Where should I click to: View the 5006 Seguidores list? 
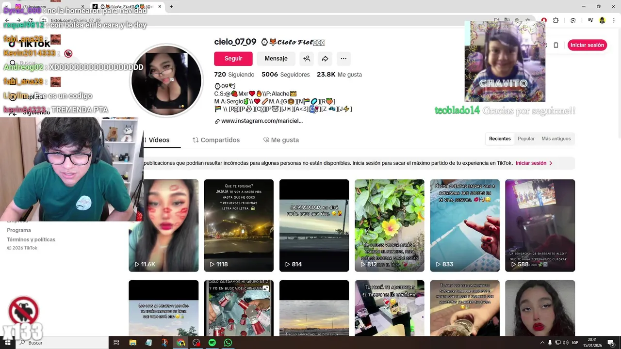[285, 75]
